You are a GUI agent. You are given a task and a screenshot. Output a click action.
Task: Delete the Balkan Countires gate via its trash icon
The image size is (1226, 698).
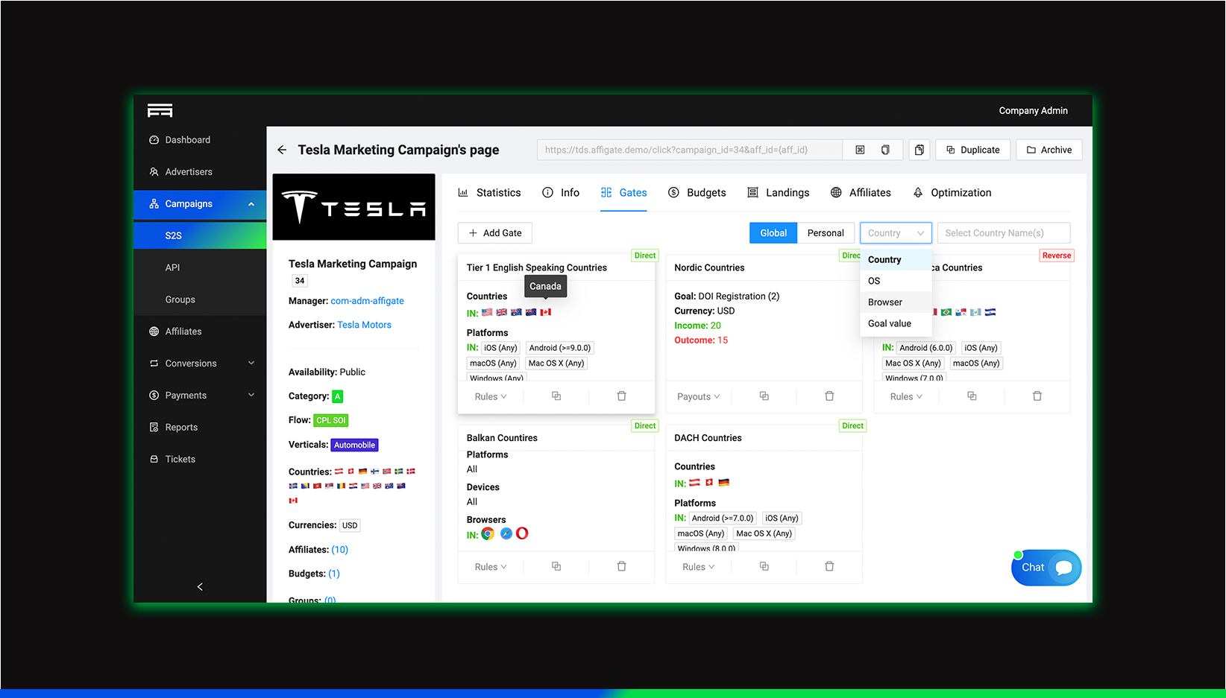coord(621,566)
